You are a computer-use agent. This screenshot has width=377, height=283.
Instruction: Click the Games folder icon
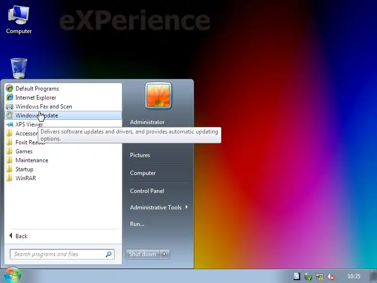[x=9, y=151]
